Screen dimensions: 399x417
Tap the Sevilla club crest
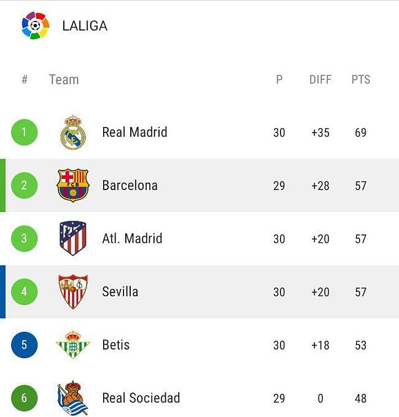tap(73, 291)
